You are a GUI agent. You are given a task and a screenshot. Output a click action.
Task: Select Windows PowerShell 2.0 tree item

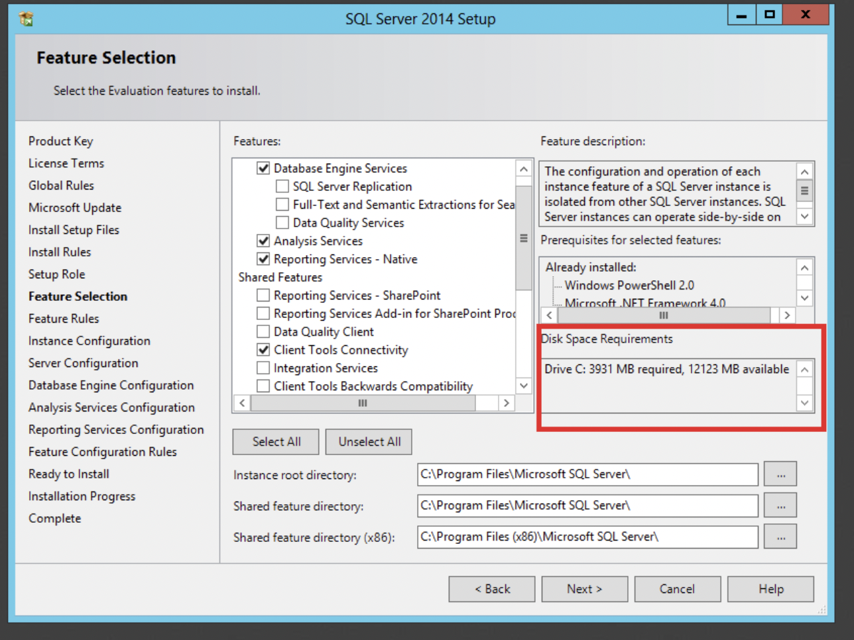629,286
